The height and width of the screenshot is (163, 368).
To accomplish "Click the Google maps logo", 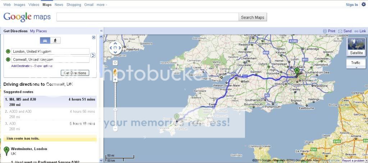I will [x=27, y=17].
